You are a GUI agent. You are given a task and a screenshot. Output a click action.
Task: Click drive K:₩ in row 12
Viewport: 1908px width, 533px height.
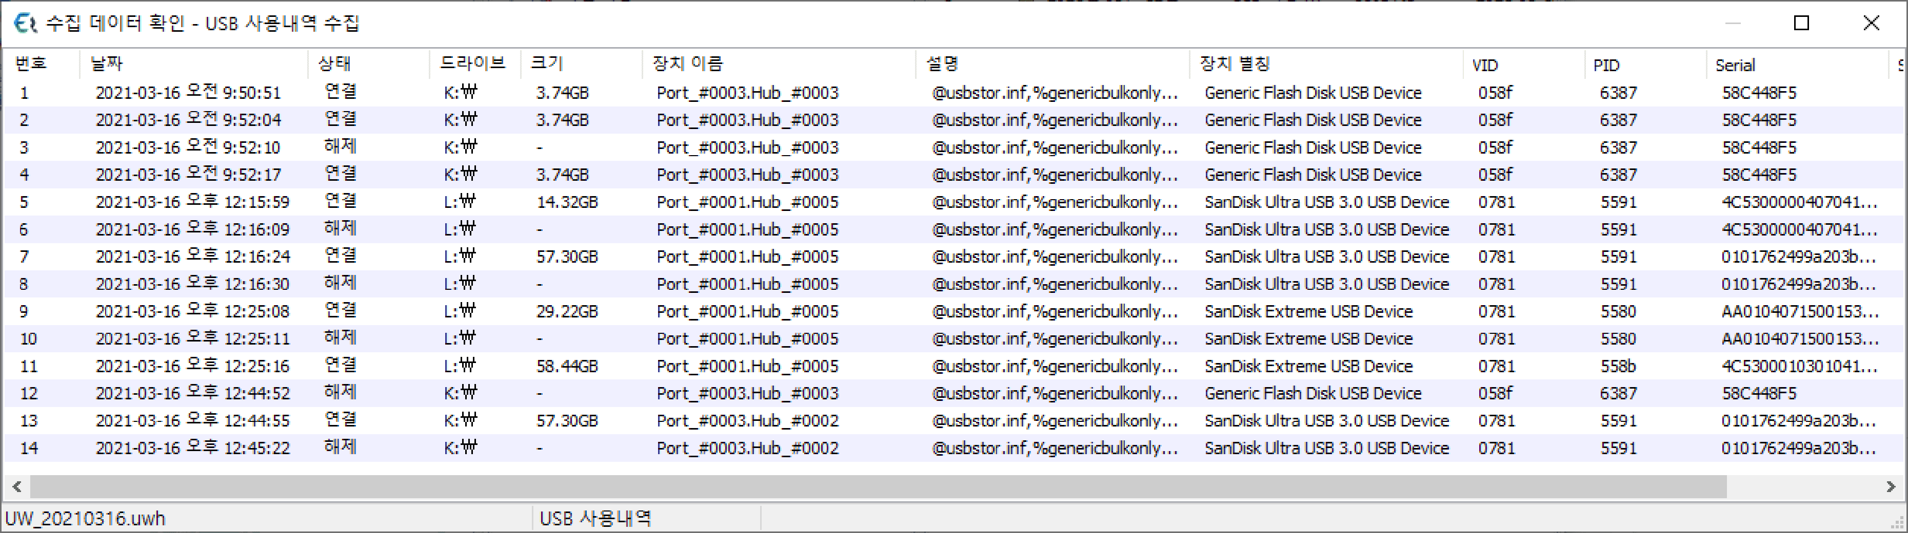click(460, 393)
